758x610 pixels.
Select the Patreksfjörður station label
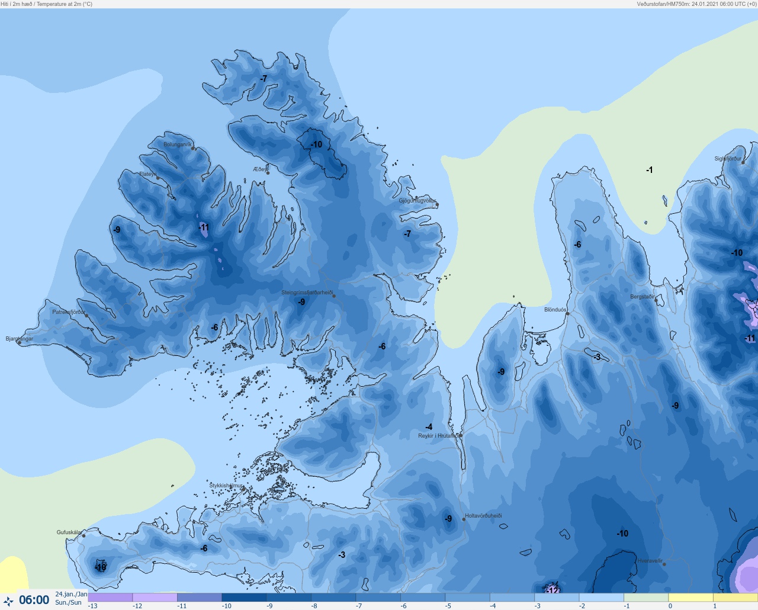click(x=69, y=312)
